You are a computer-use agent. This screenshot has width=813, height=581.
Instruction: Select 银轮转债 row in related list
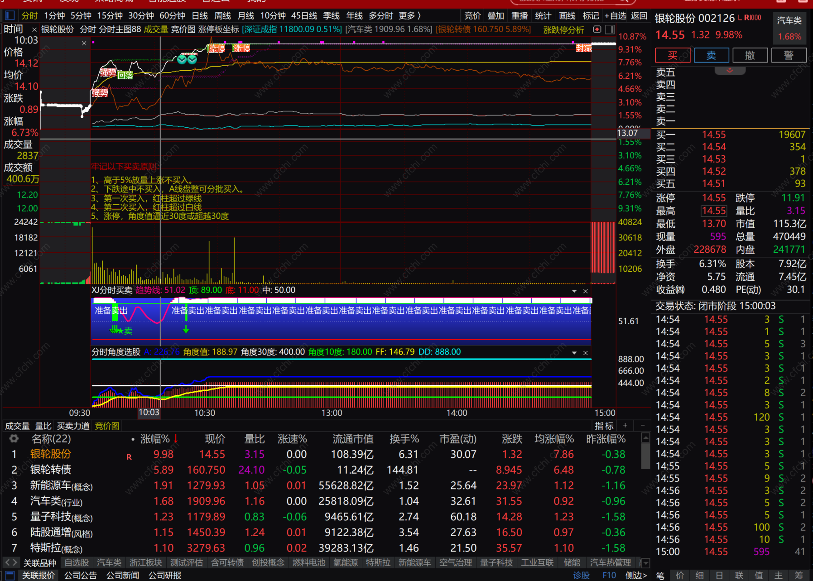coord(322,470)
